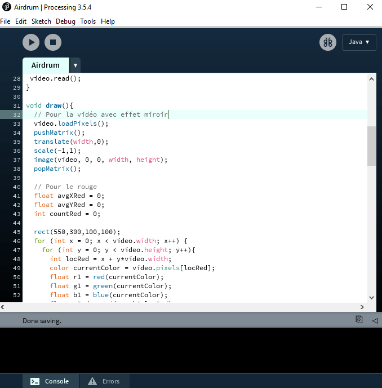This screenshot has height=388, width=382.
Task: Click the 'float b1 = blue(currentColor);' line
Action: point(109,295)
